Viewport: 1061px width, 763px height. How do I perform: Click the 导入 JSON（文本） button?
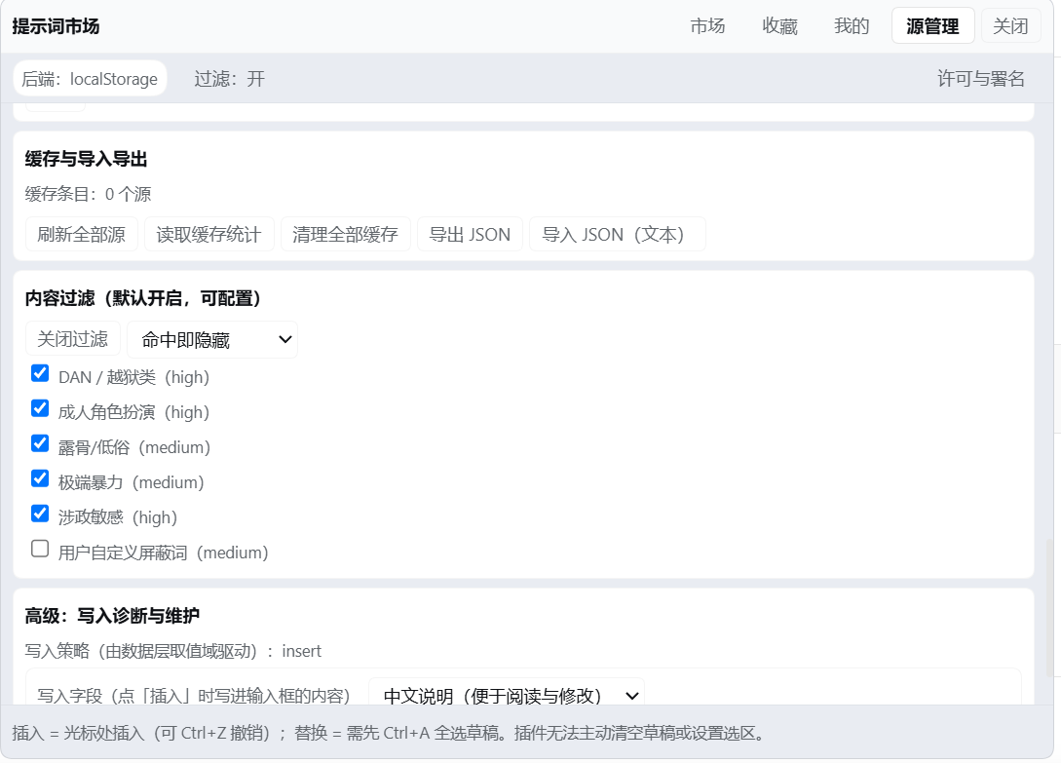617,234
